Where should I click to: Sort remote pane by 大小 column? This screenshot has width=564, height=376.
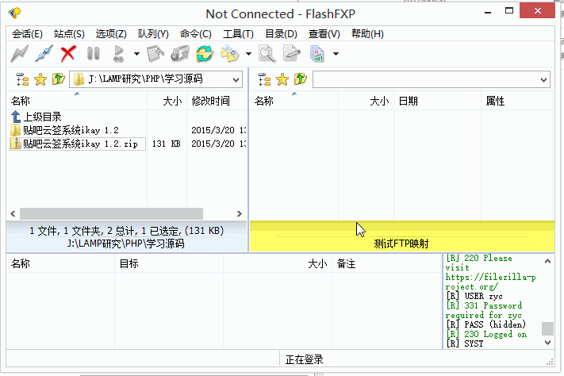(366, 101)
